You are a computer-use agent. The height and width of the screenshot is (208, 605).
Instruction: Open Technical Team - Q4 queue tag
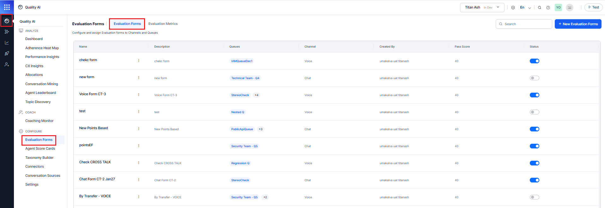click(x=245, y=78)
